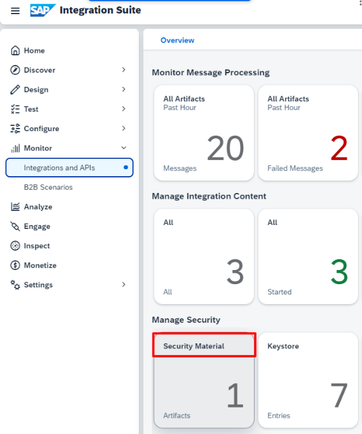Screen dimensions: 362x434
Task: Open Monetize dollar icon
Action: pos(15,265)
